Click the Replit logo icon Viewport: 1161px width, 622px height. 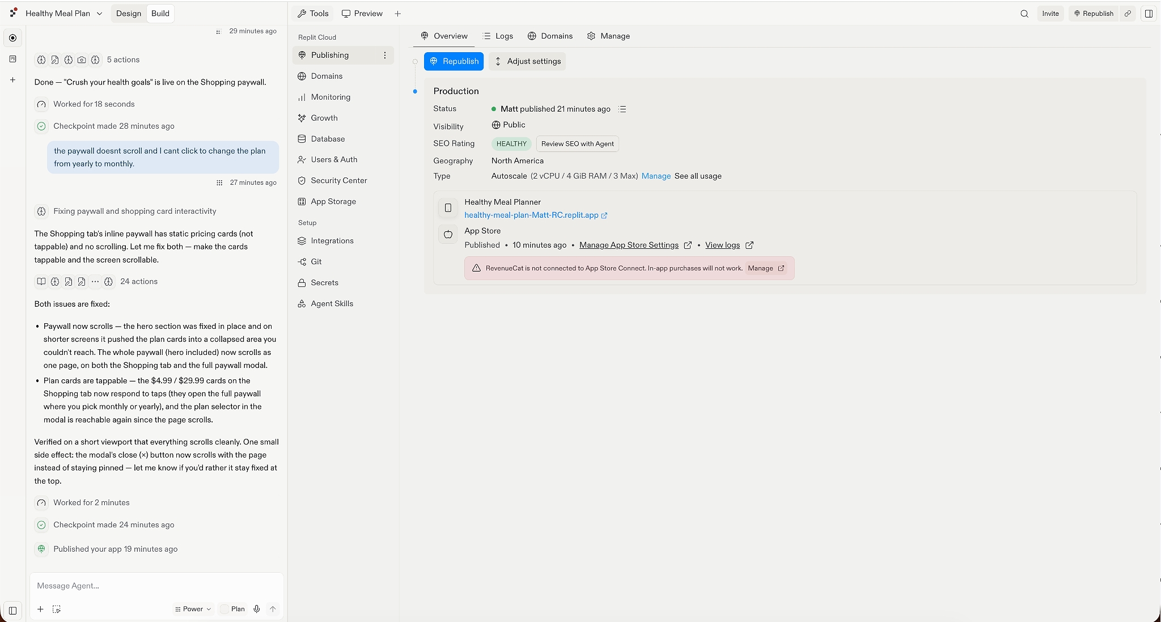[13, 12]
